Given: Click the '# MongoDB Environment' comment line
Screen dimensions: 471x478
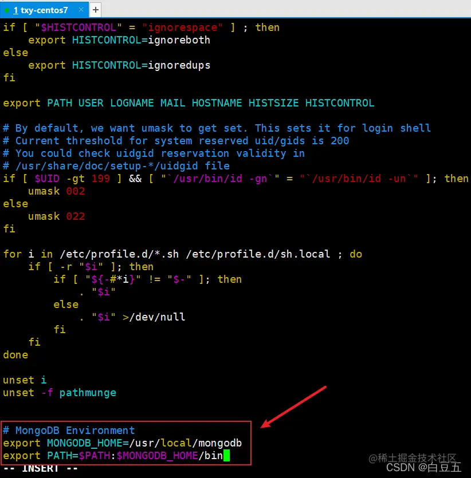Looking at the screenshot, I should pos(69,430).
